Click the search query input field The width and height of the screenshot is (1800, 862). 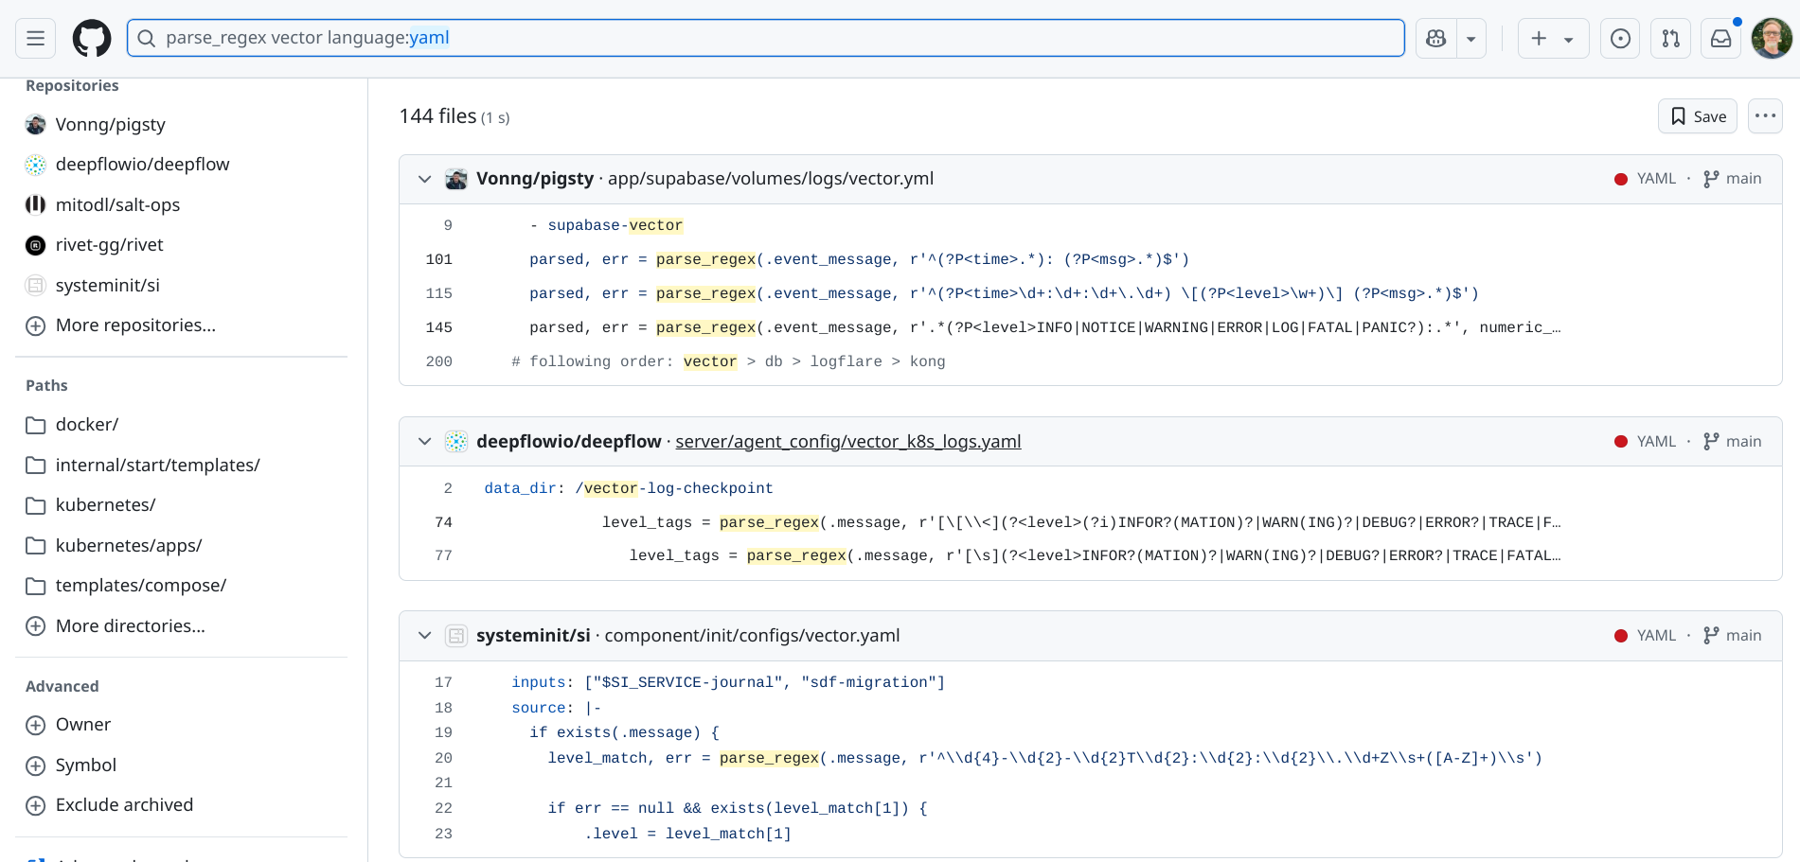click(765, 38)
